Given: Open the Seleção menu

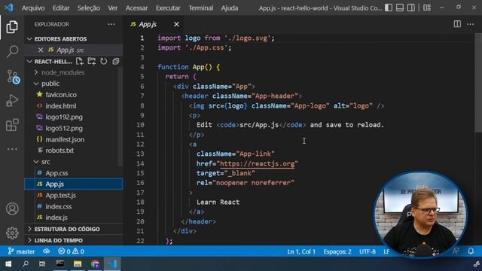Looking at the screenshot, I should [89, 8].
